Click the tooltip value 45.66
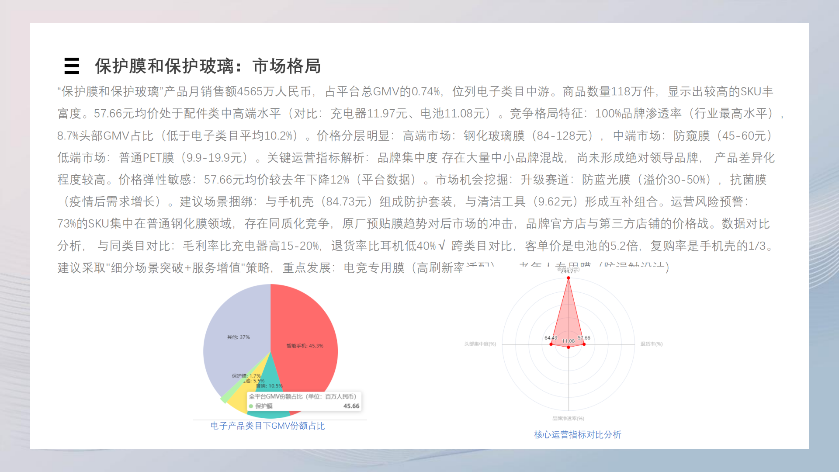 click(351, 406)
